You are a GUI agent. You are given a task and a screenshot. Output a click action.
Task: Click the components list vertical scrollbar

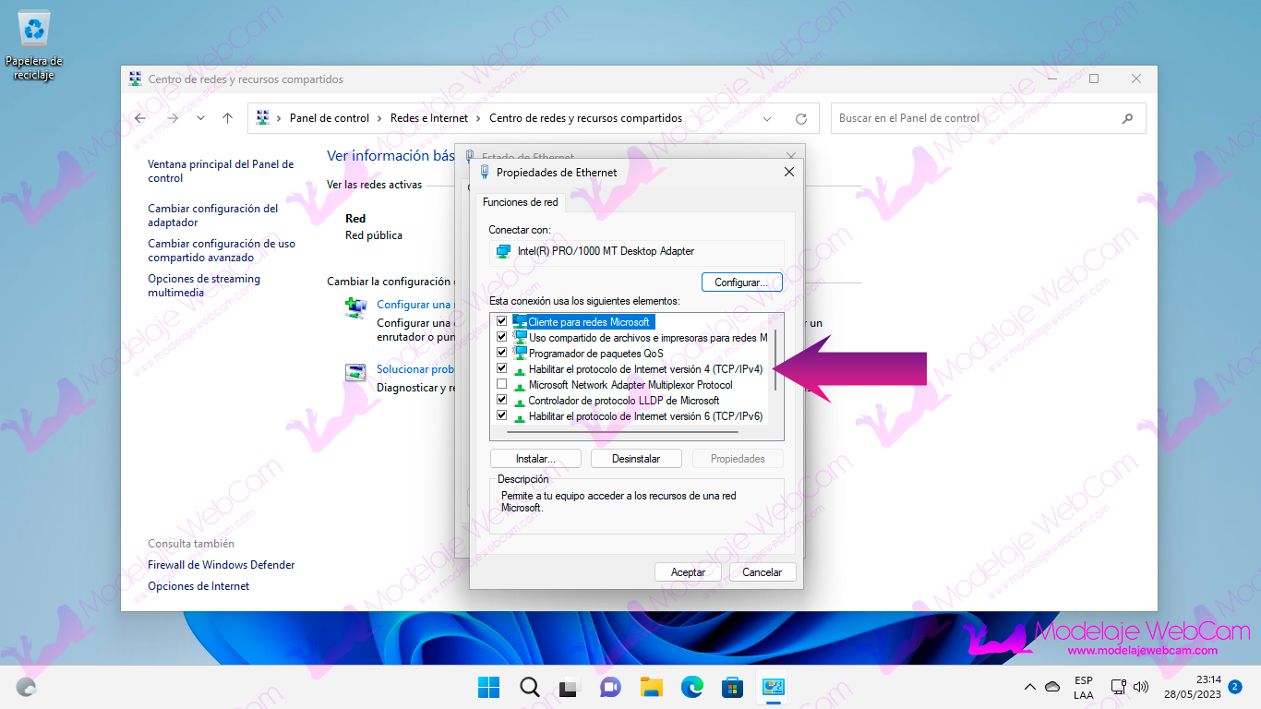click(x=775, y=360)
